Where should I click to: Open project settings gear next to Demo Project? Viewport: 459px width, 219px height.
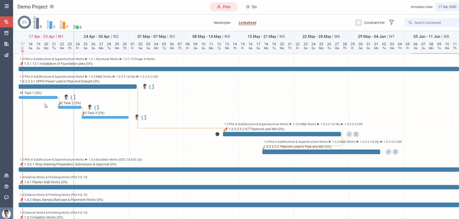(x=52, y=7)
